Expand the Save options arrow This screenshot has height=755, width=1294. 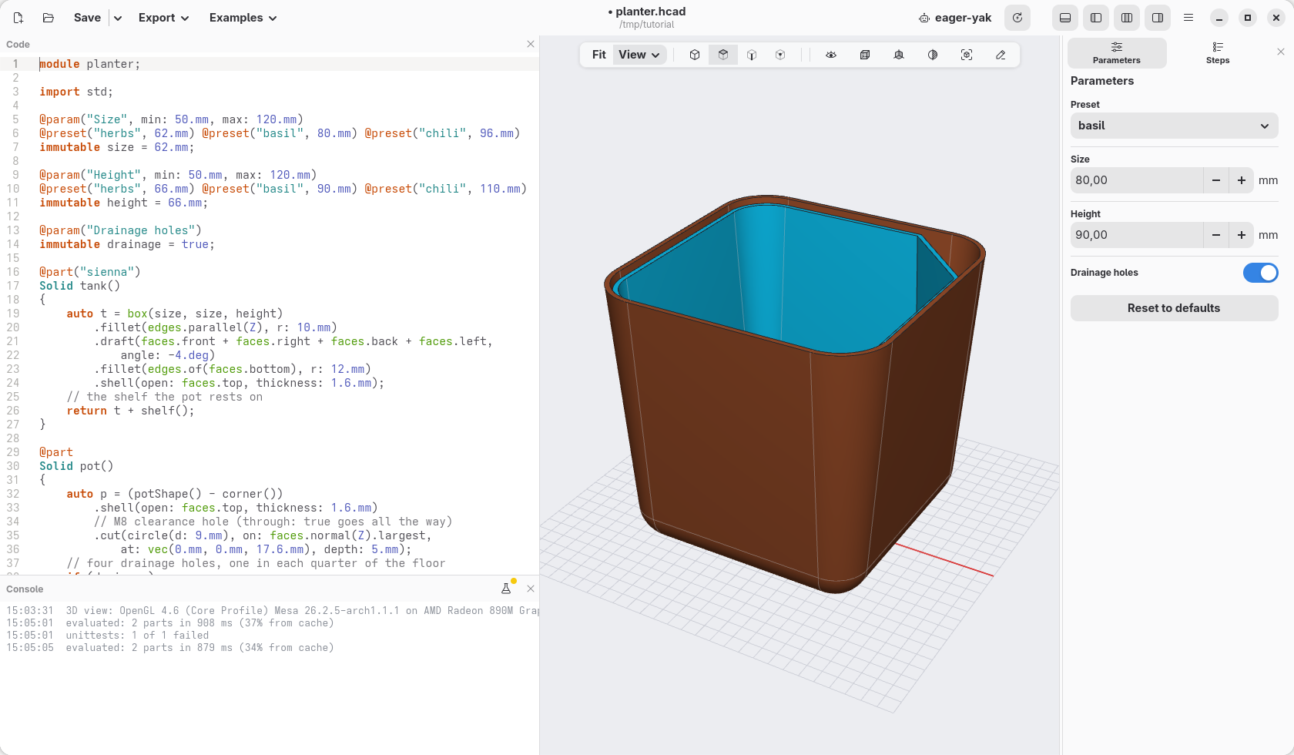[x=118, y=18]
